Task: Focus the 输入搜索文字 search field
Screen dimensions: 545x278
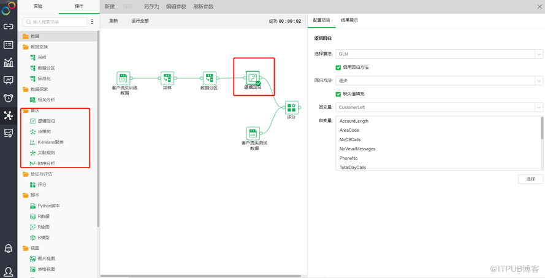Action: pos(55,21)
